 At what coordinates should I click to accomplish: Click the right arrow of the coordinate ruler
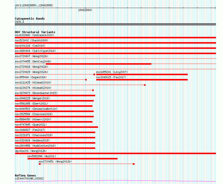point(215,8)
